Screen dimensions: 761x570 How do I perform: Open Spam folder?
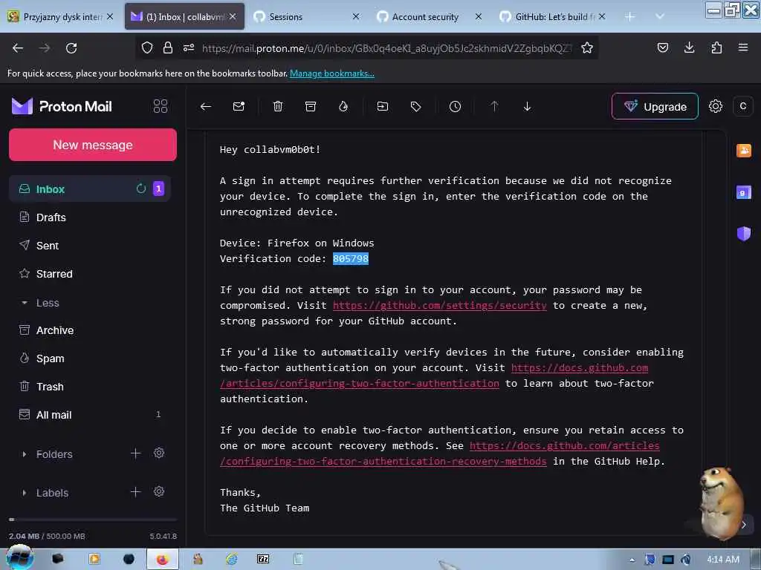pos(90,358)
